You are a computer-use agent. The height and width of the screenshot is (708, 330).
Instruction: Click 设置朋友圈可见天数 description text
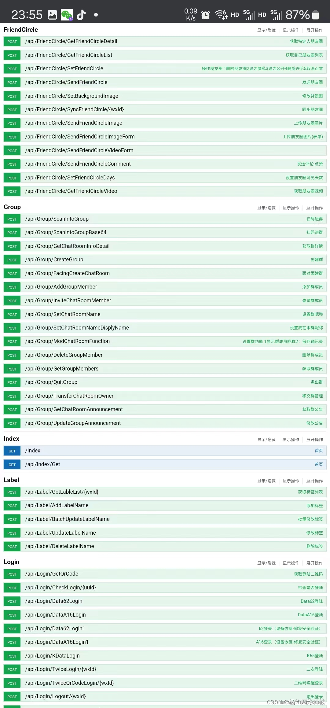coord(304,178)
